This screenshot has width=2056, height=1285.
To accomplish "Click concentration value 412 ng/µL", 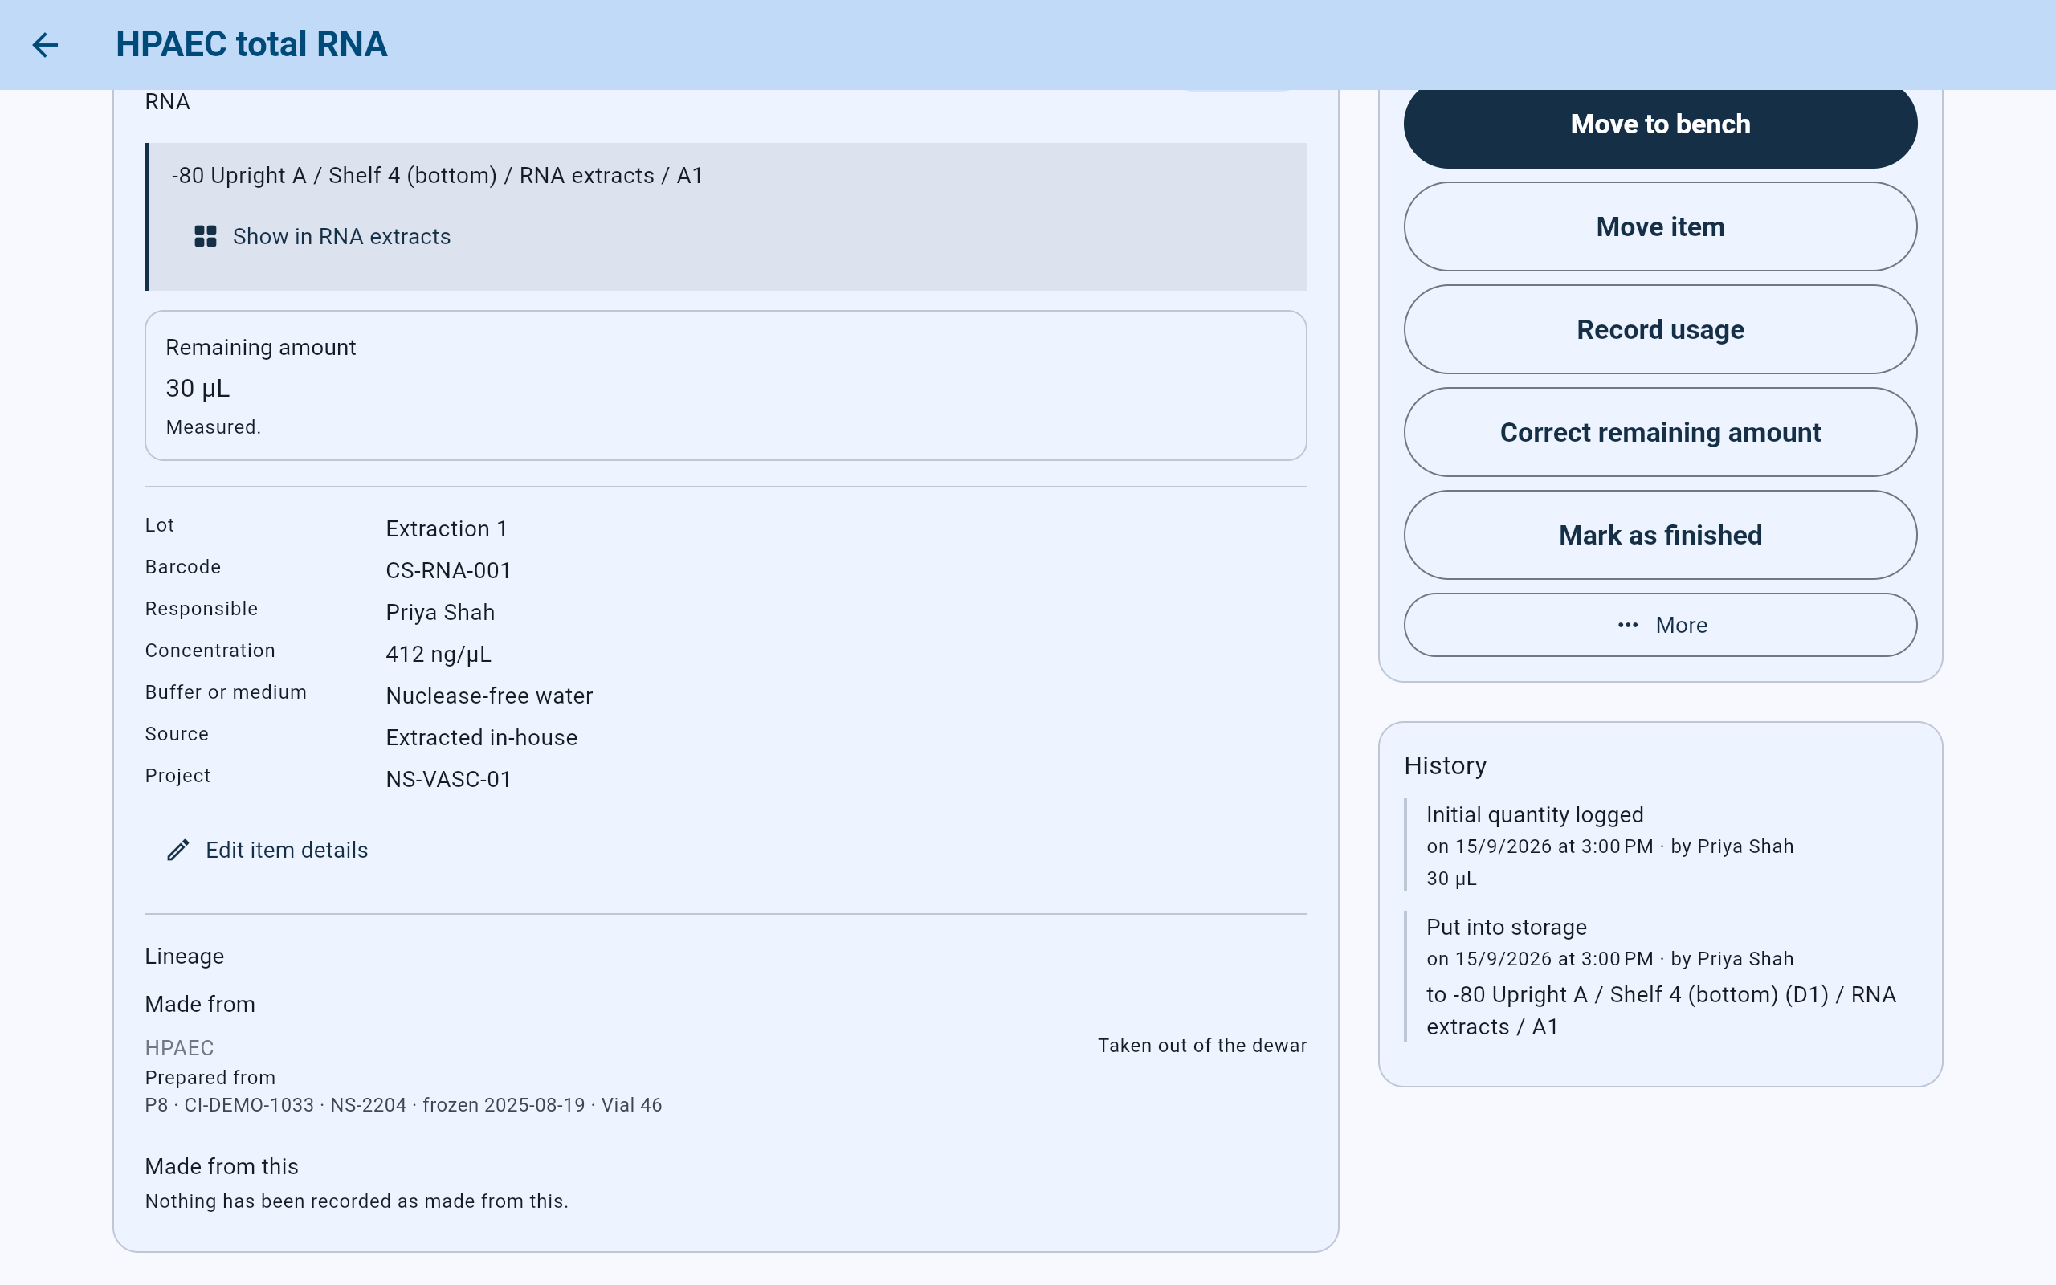I will [439, 654].
